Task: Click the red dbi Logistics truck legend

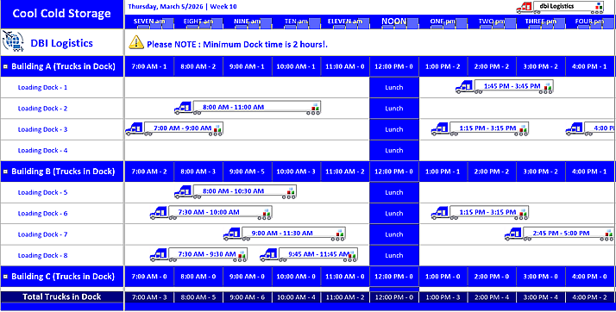Action: coord(560,7)
